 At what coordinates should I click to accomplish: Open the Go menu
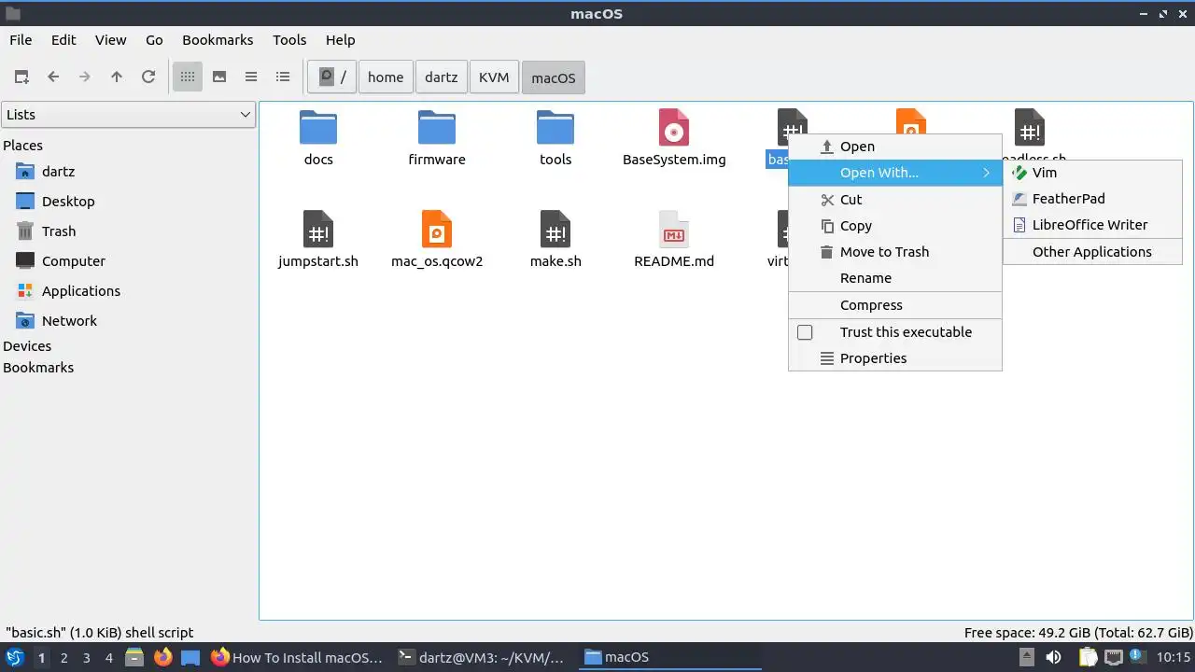point(154,40)
